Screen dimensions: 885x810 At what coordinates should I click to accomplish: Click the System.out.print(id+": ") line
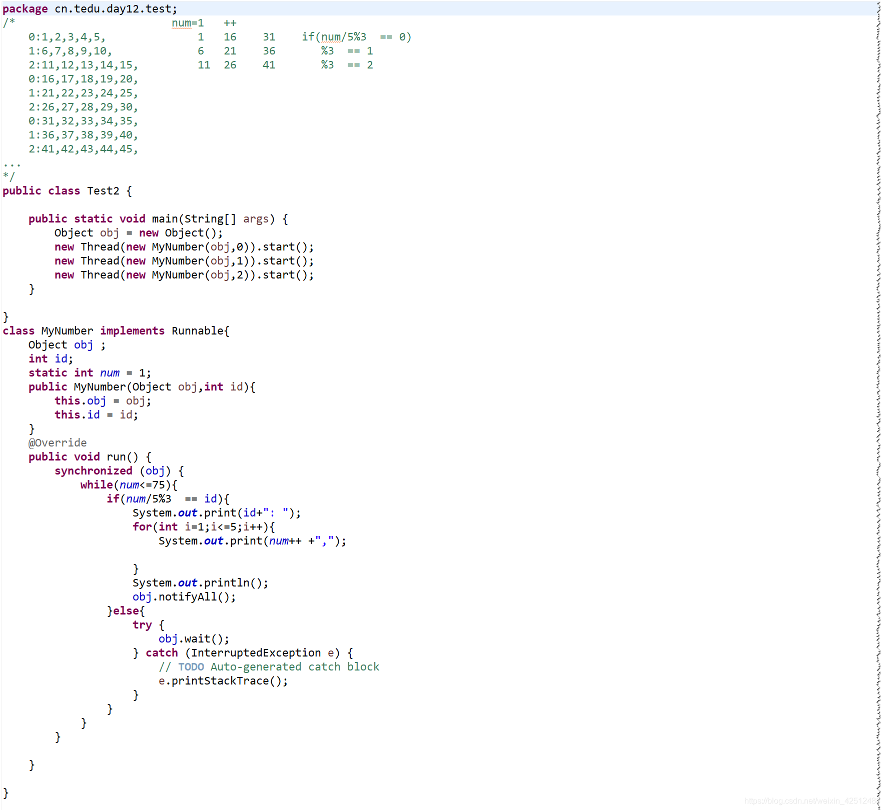click(217, 512)
